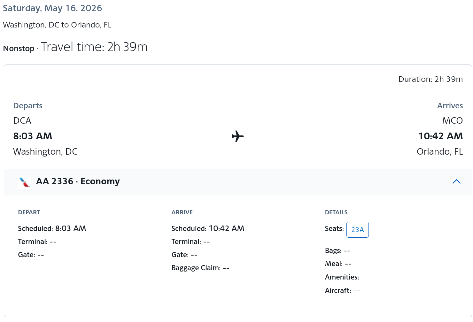The width and height of the screenshot is (473, 322).
Task: Click the AA 2336 · Economy header
Action: 78,181
